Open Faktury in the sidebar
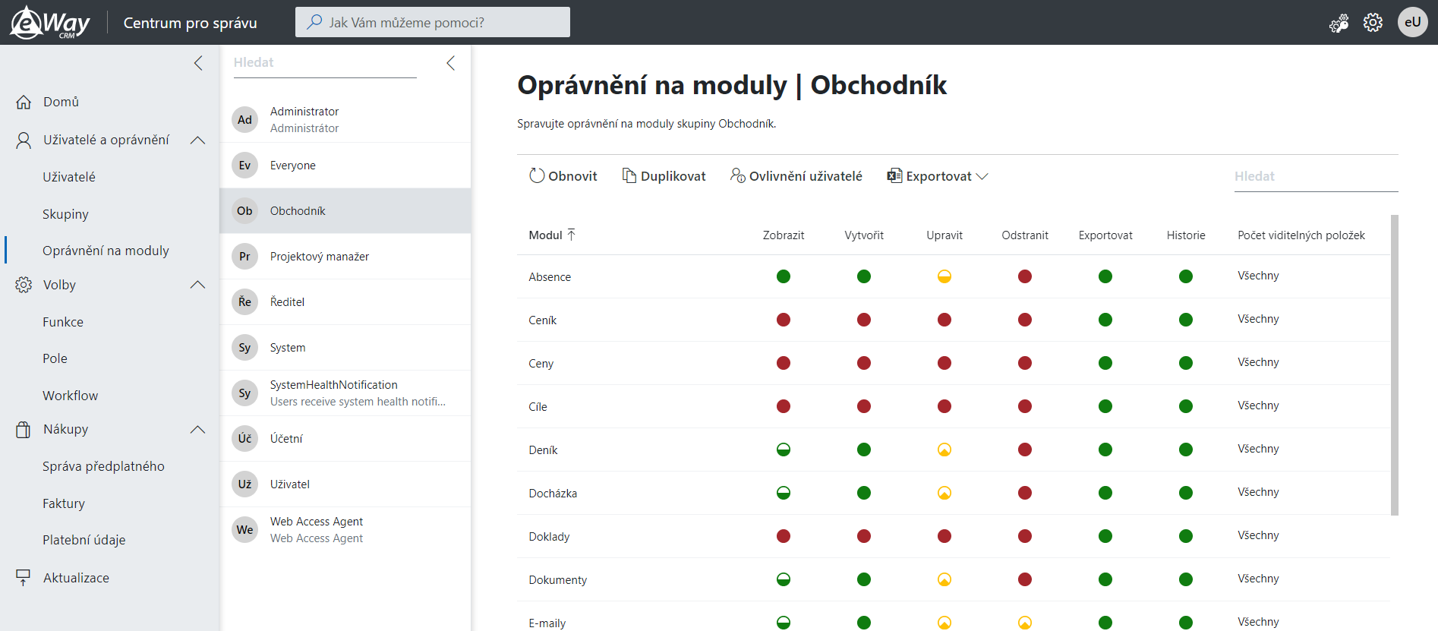The image size is (1438, 631). (64, 503)
